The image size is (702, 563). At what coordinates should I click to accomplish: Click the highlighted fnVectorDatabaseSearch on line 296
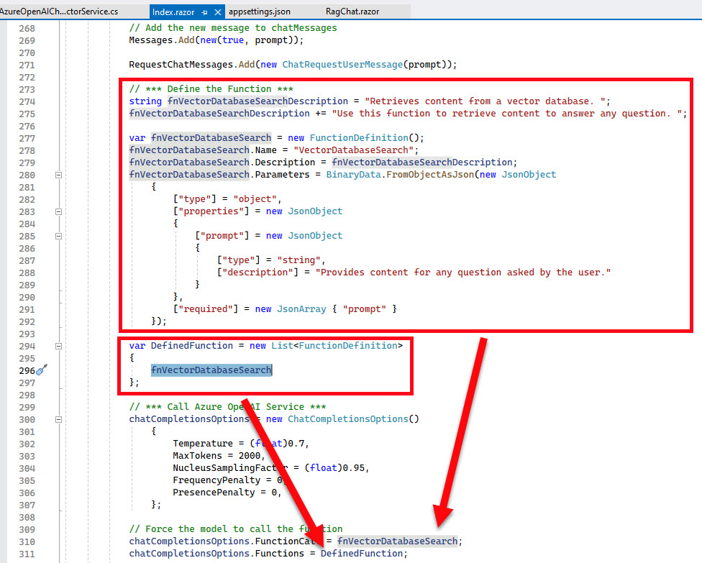[x=211, y=370]
